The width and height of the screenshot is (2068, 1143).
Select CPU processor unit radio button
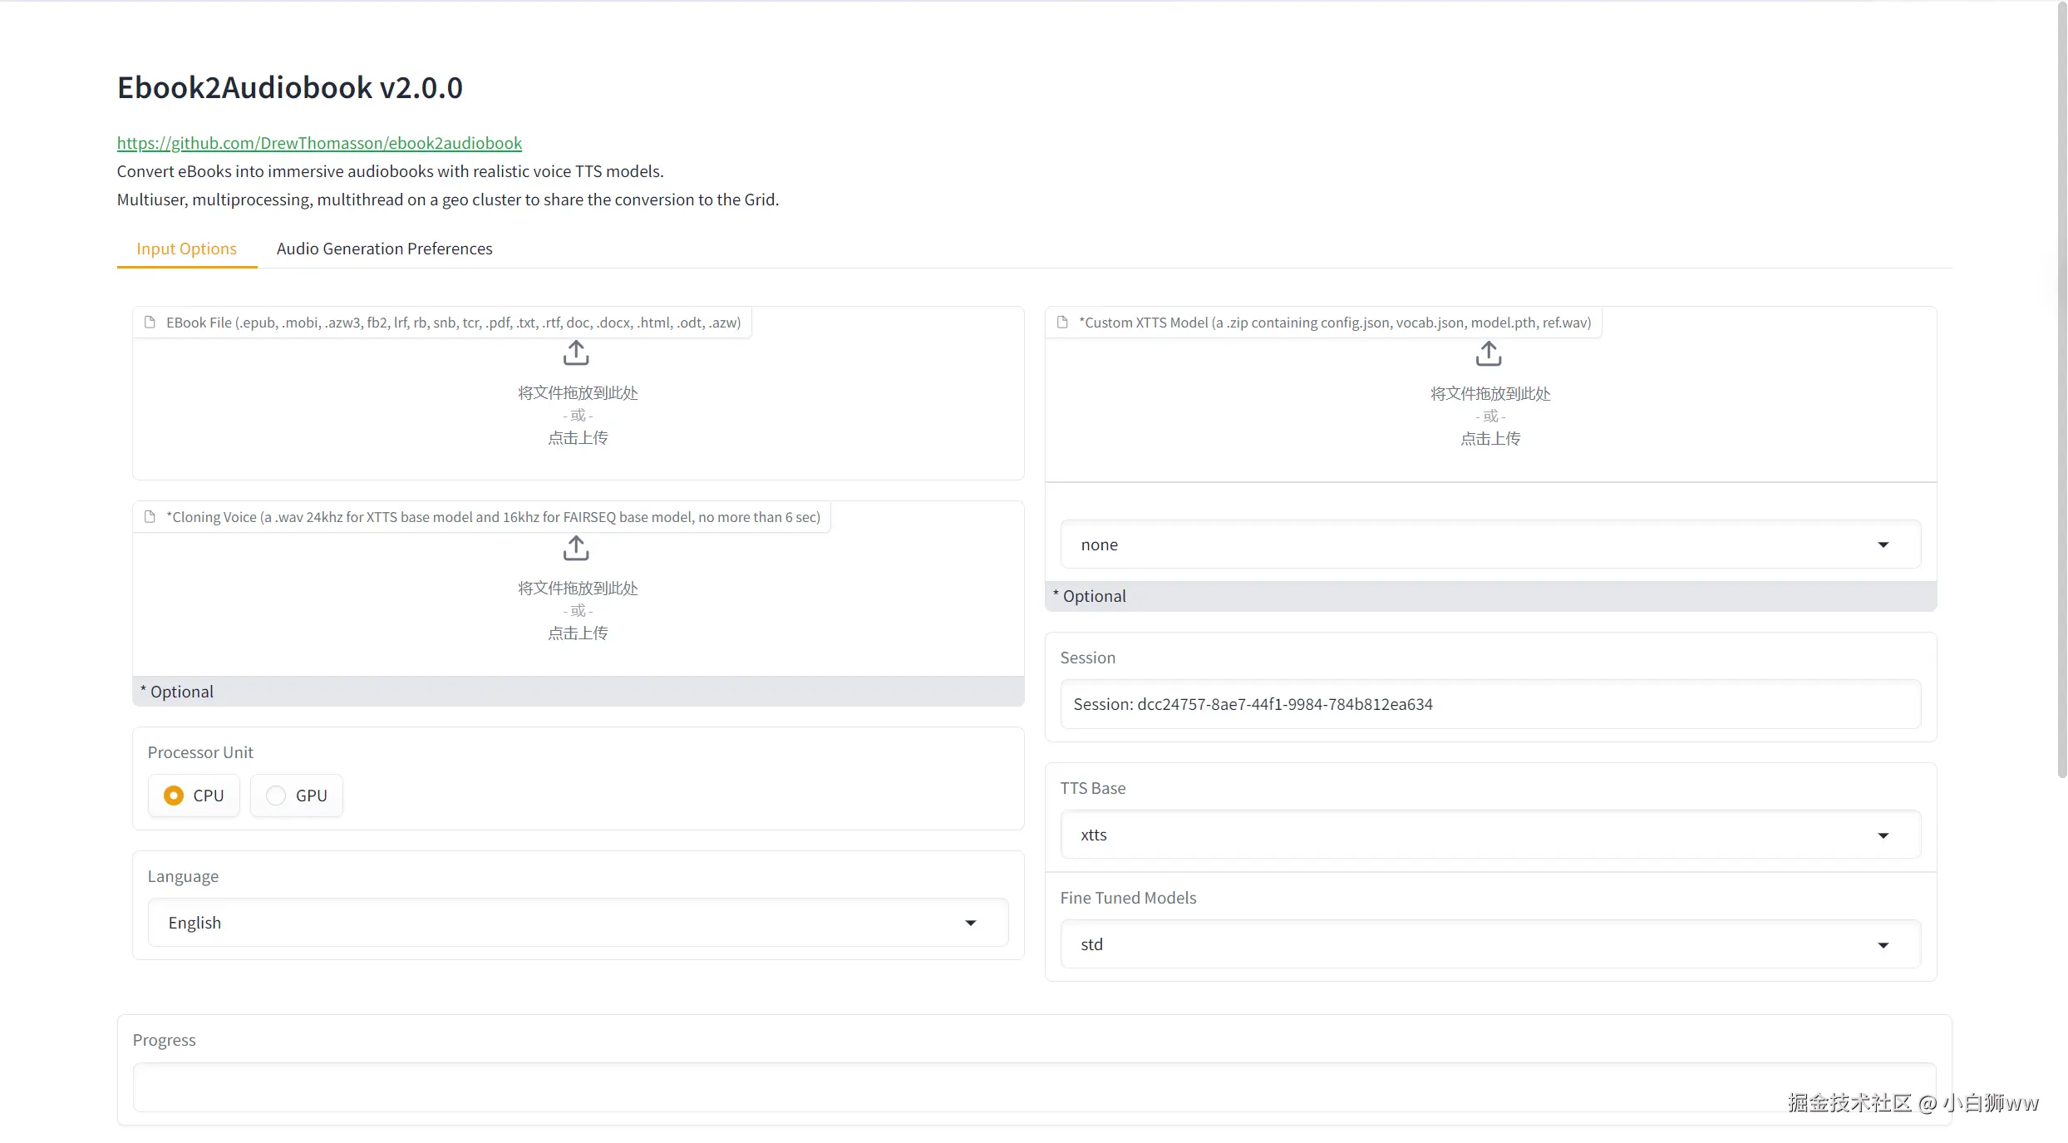pyautogui.click(x=174, y=796)
